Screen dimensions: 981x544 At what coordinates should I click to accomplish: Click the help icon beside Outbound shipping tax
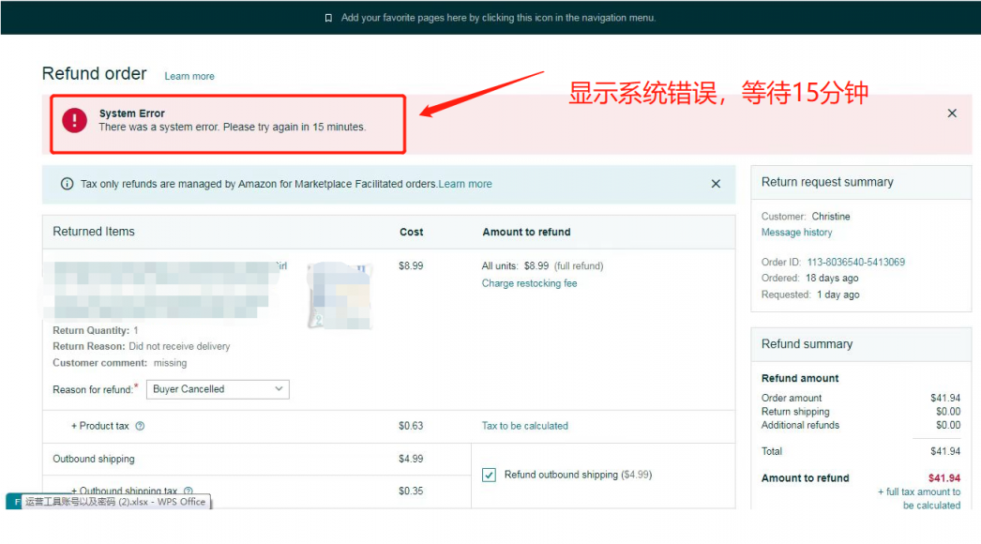tap(188, 491)
